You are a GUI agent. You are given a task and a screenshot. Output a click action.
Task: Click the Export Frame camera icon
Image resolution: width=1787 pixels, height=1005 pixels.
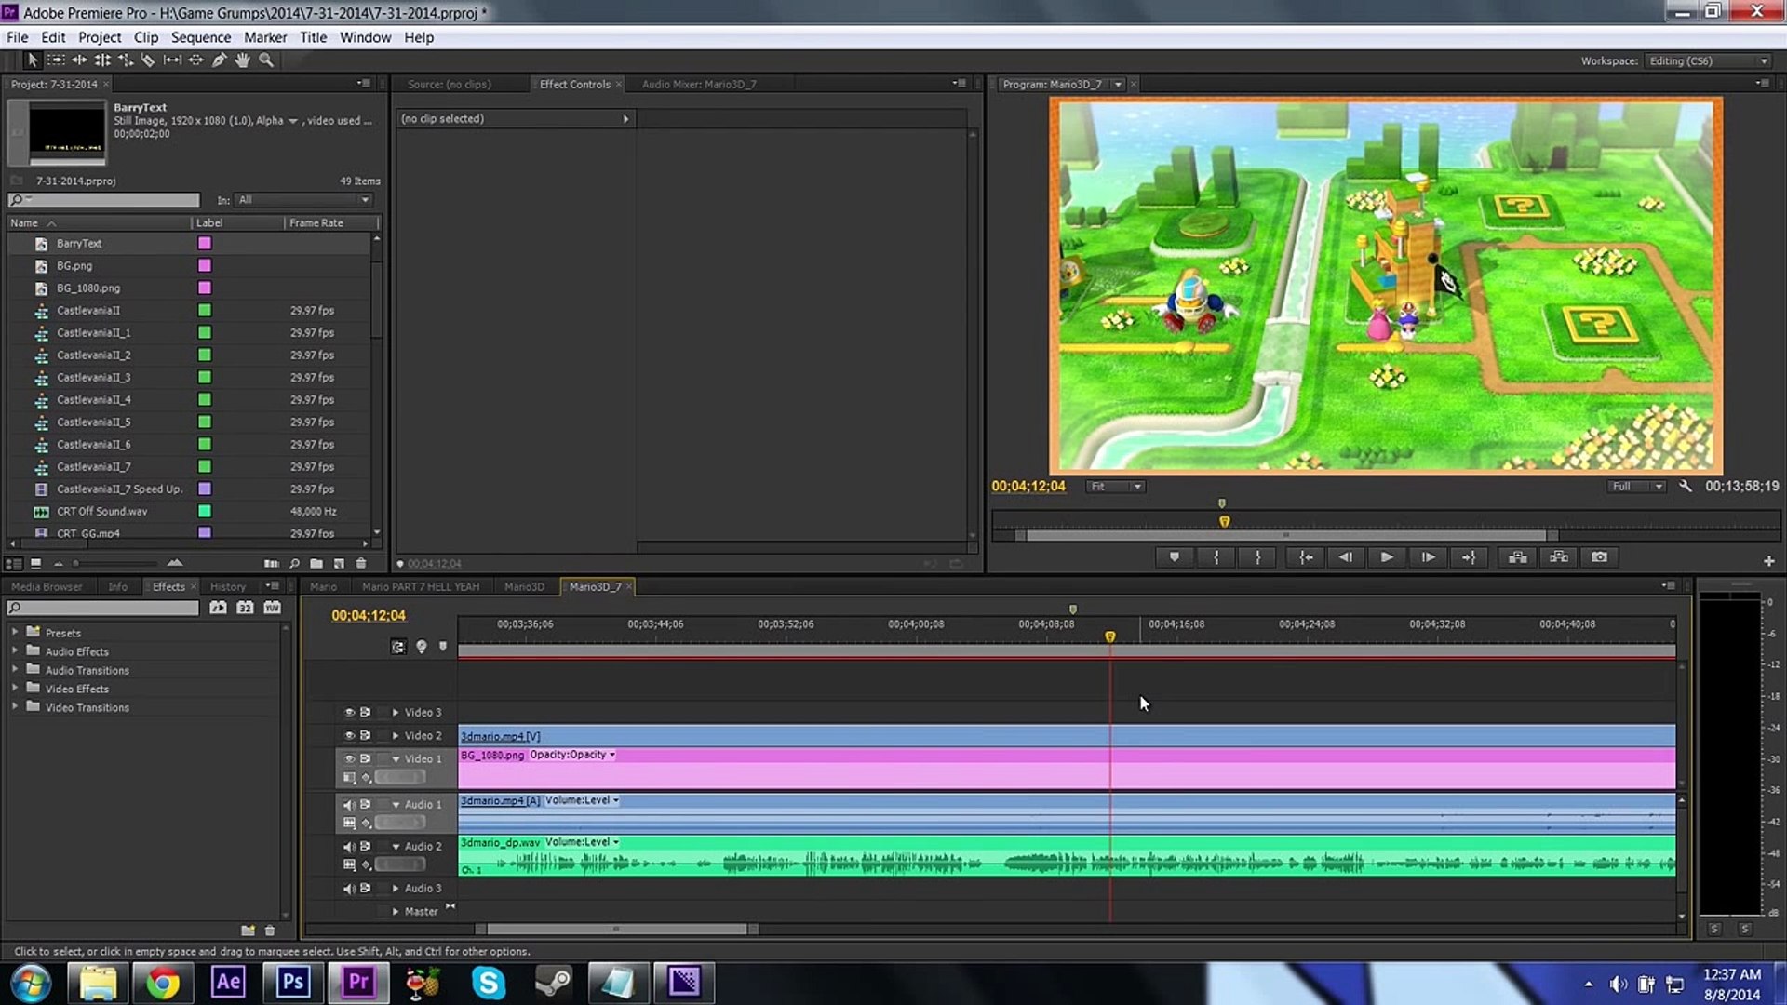click(1599, 556)
